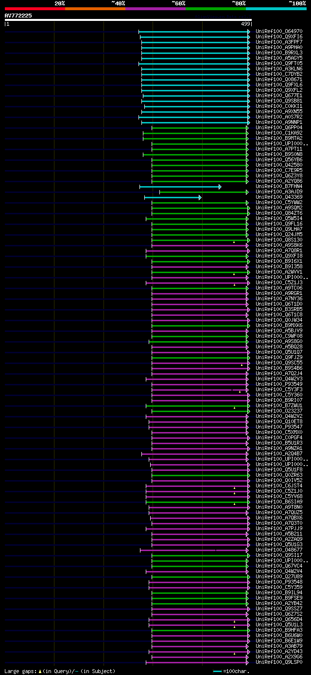Click the 499 query end position label
Image resolution: width=311 pixels, height=675 pixels.
(245, 24)
